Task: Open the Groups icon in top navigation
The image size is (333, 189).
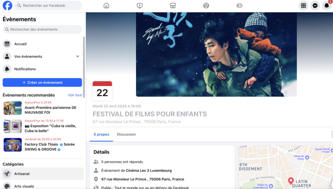Action: (206, 6)
